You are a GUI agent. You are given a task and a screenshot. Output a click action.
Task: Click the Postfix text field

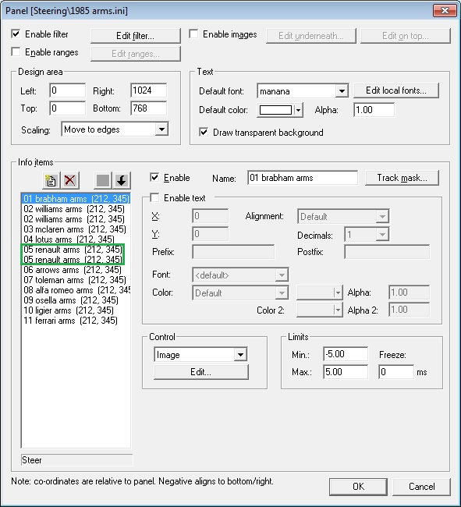coord(387,252)
